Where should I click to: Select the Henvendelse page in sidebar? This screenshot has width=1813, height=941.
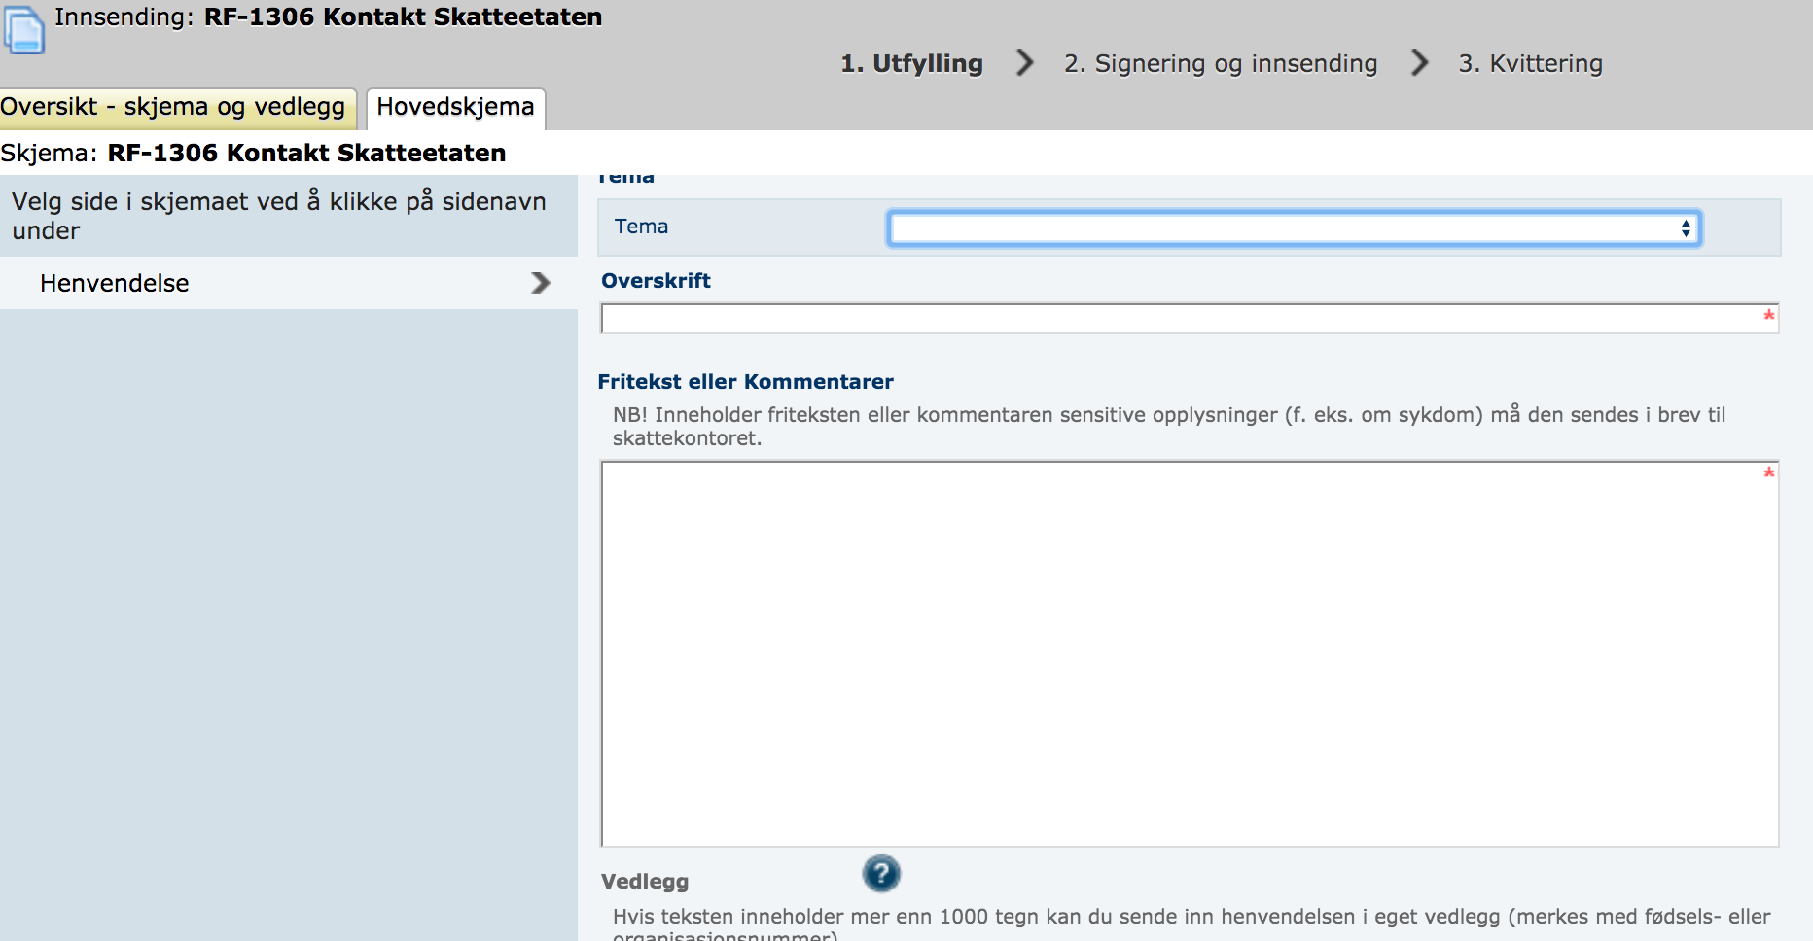(x=289, y=283)
